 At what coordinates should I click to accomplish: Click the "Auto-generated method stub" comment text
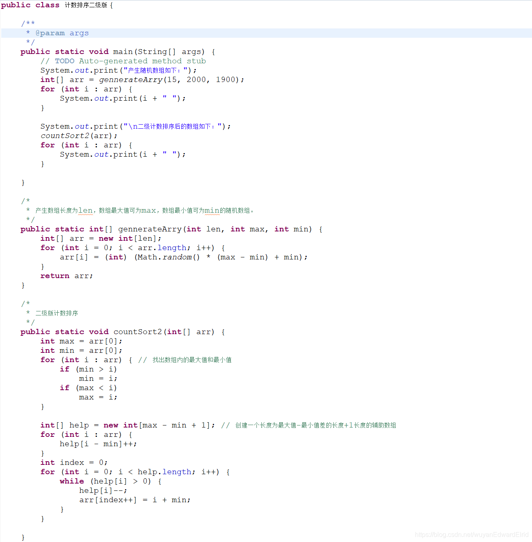[142, 61]
